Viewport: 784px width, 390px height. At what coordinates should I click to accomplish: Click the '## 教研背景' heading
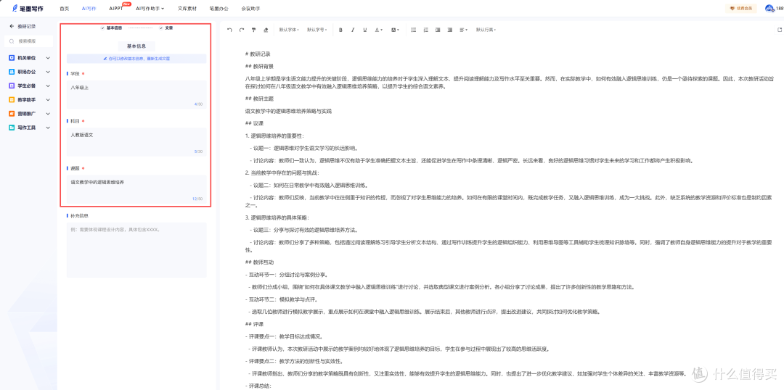pos(259,66)
